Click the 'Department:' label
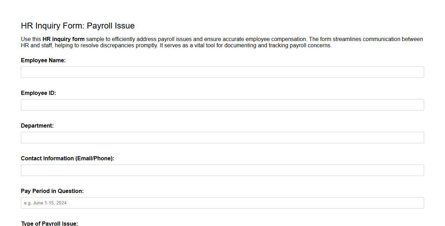The image size is (445, 226). [x=37, y=126]
